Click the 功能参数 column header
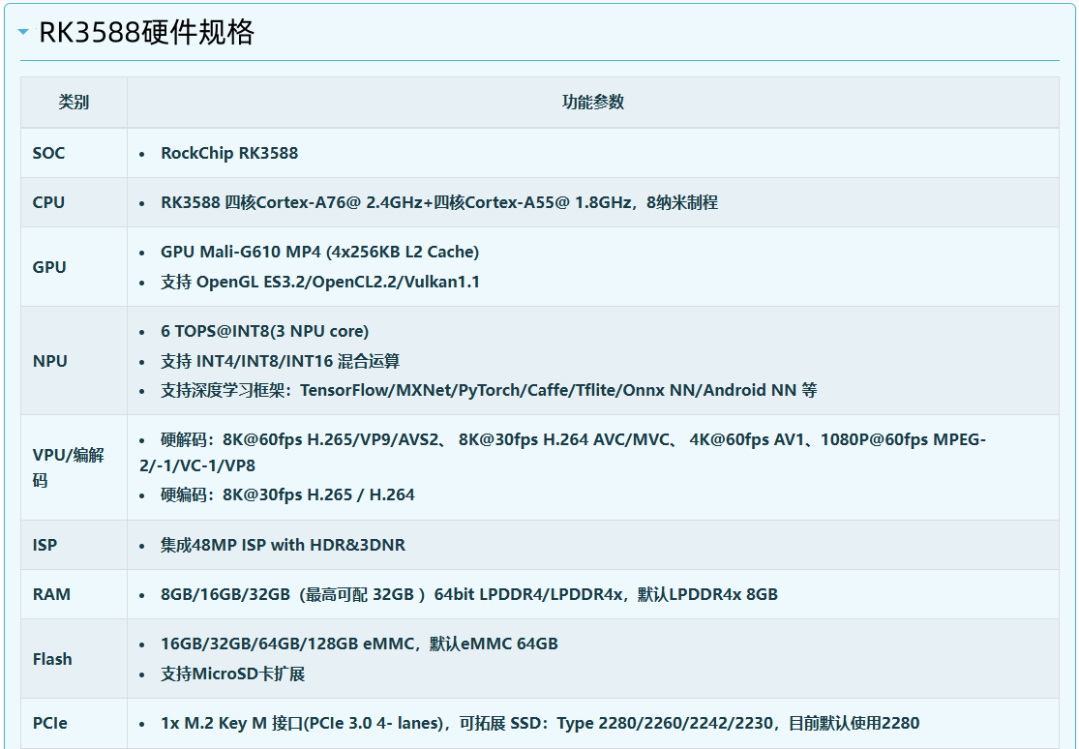Screen dimensions: 1079x749 (592, 103)
